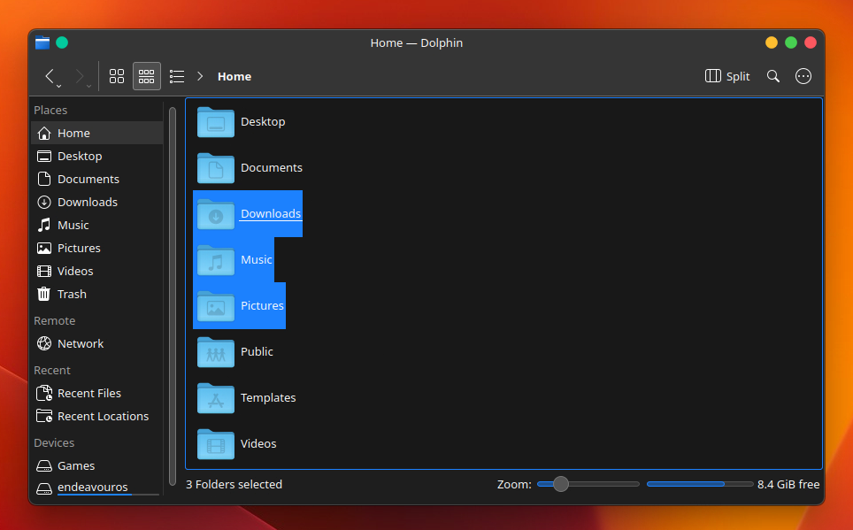Select the Desktop folder icon in file view
The width and height of the screenshot is (853, 530).
(x=215, y=122)
